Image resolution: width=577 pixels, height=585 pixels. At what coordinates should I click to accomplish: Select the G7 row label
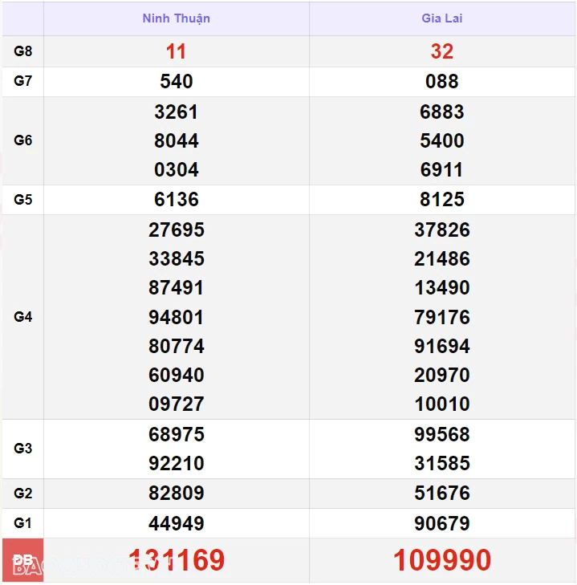click(x=23, y=81)
